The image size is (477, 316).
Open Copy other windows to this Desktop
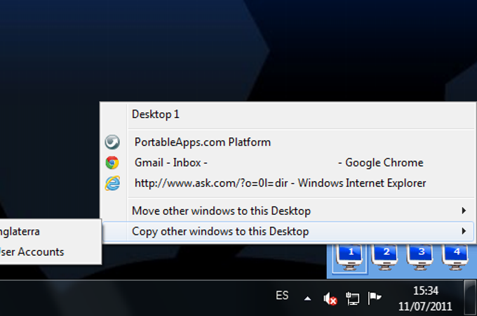288,231
